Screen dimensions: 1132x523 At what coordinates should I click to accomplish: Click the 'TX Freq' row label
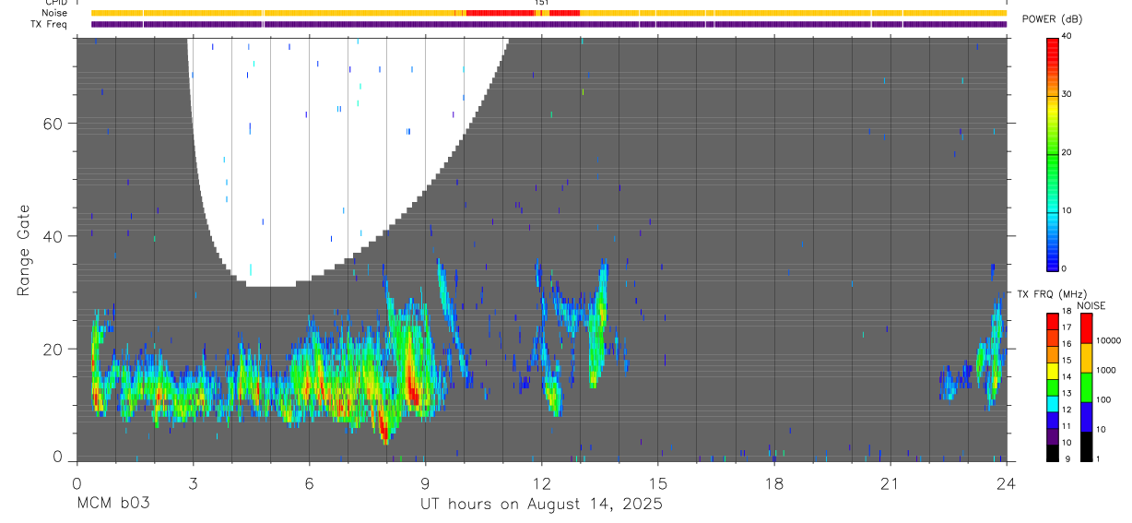point(49,24)
